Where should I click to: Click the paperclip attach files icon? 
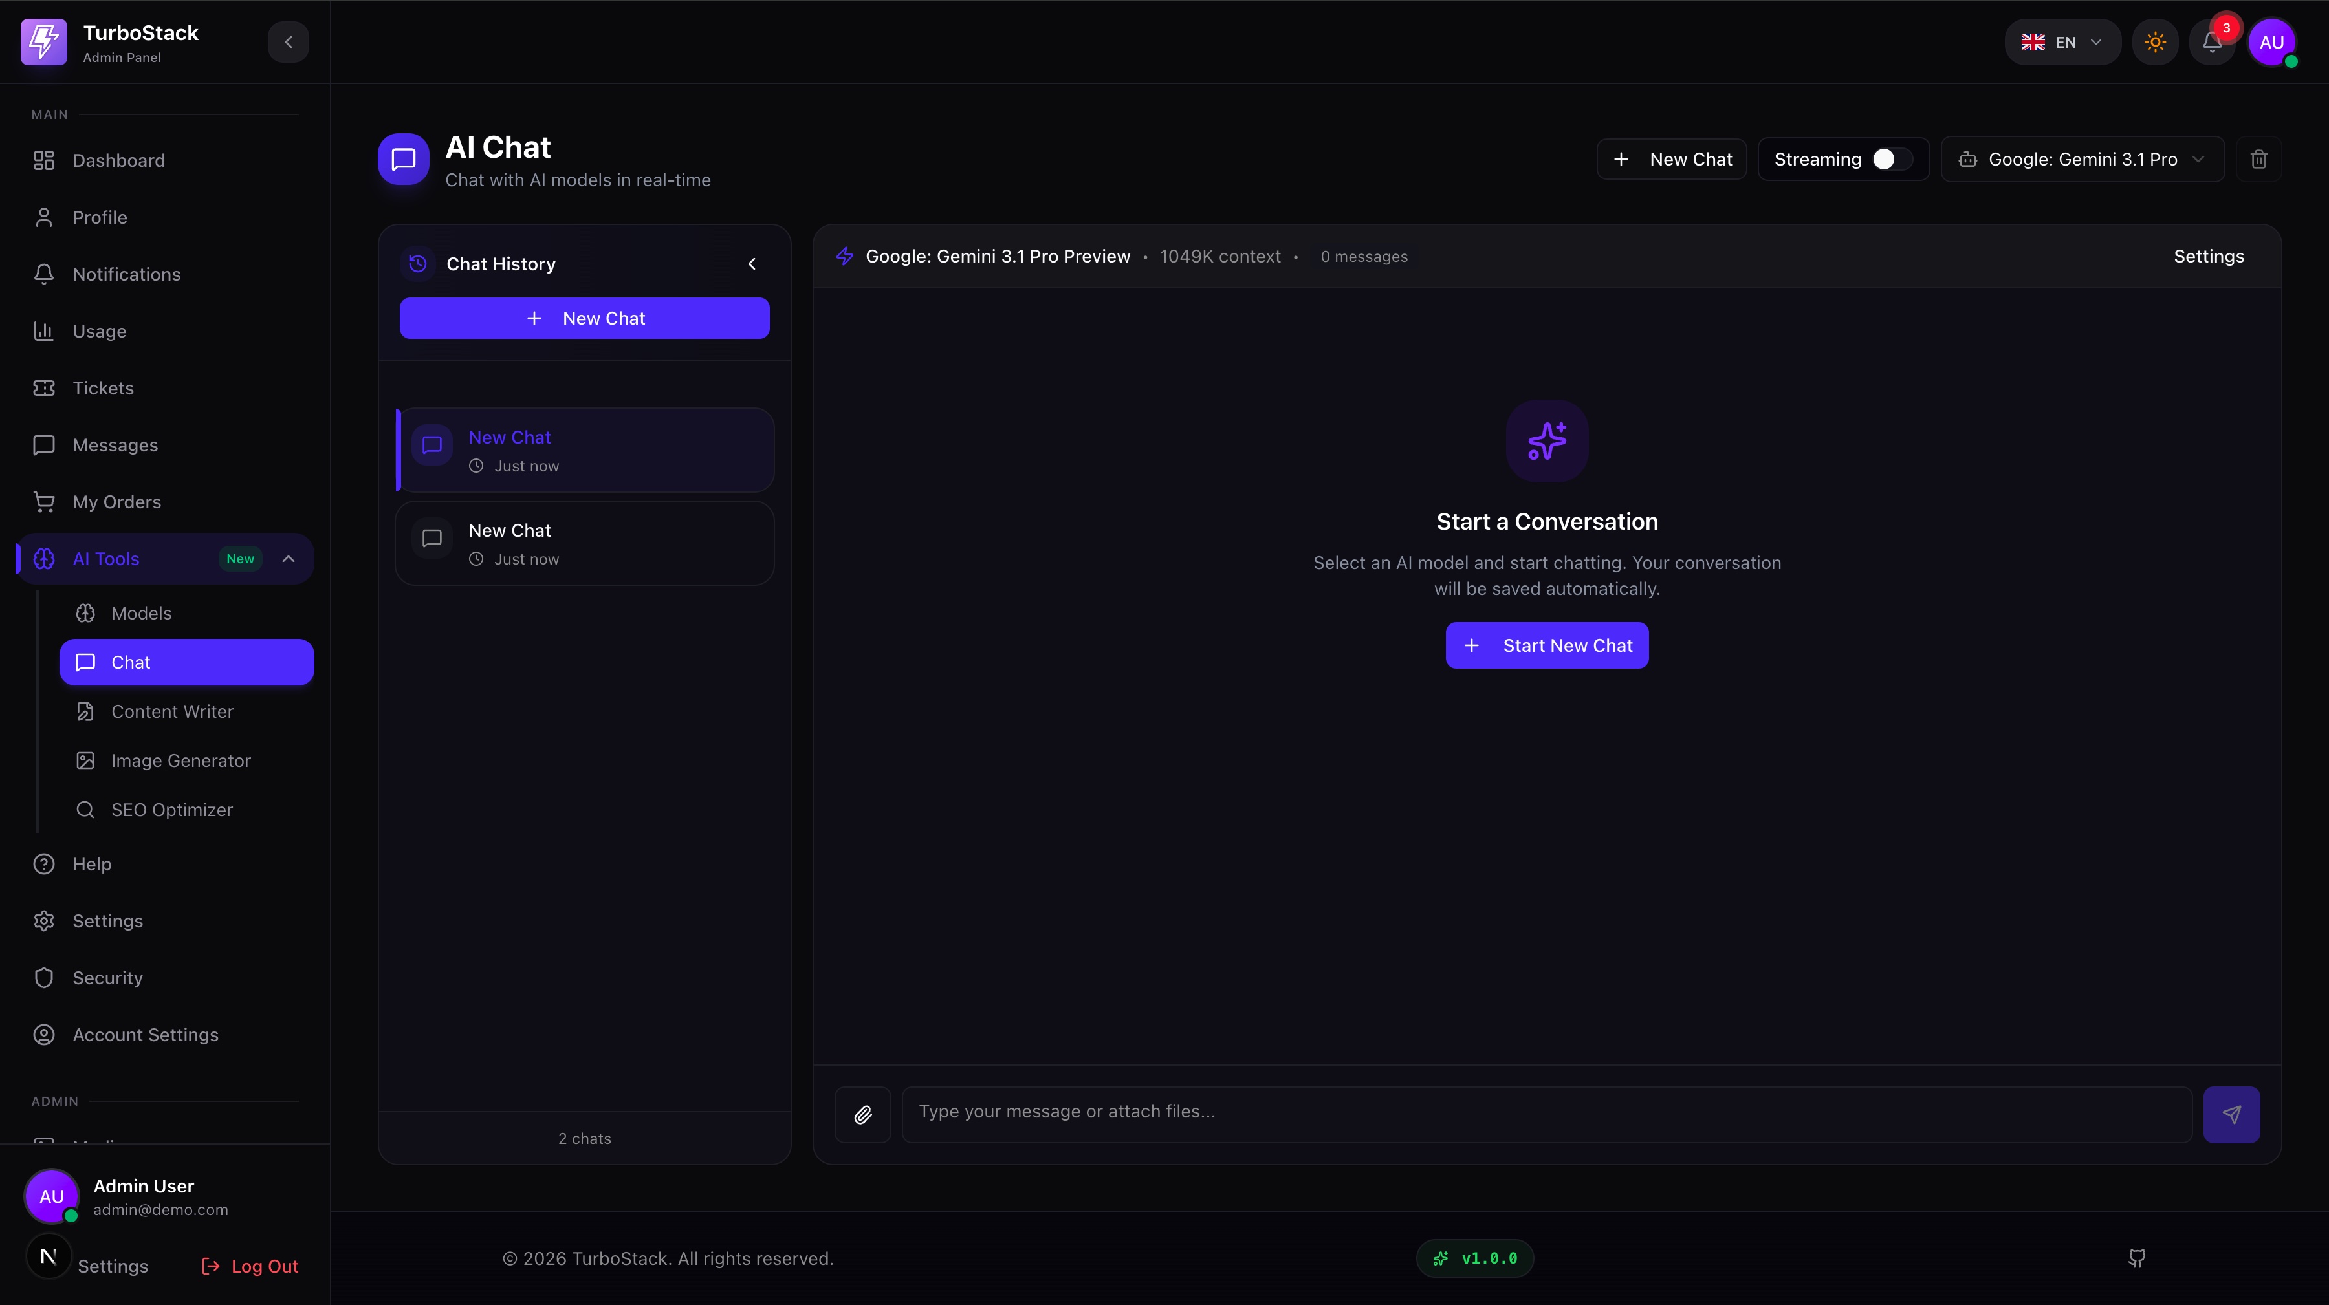coord(862,1114)
